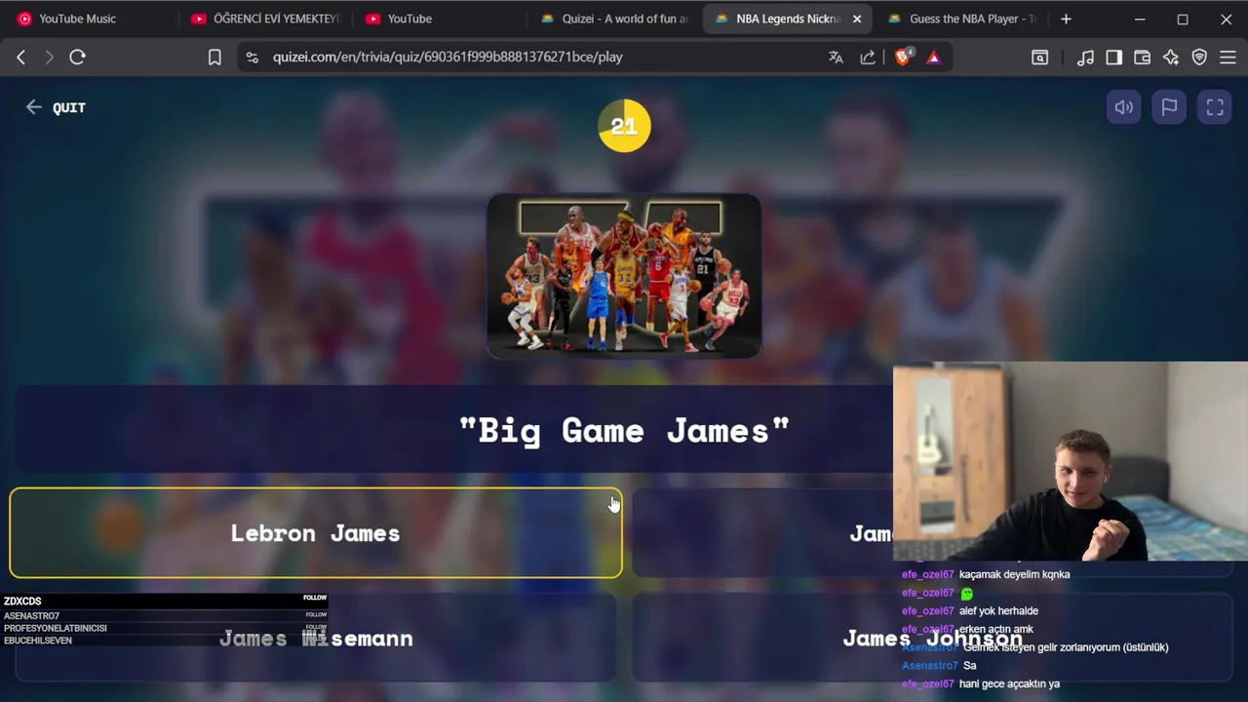Choose the James Wisemann answer
Image resolution: width=1248 pixels, height=702 pixels.
point(316,639)
